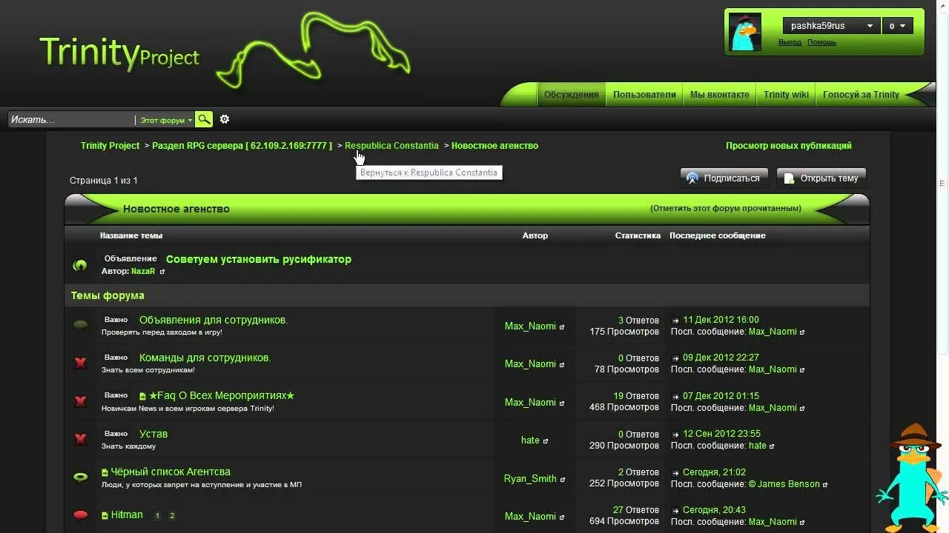Jump to last post dated 09 Дек 2012 22:27

[675, 358]
